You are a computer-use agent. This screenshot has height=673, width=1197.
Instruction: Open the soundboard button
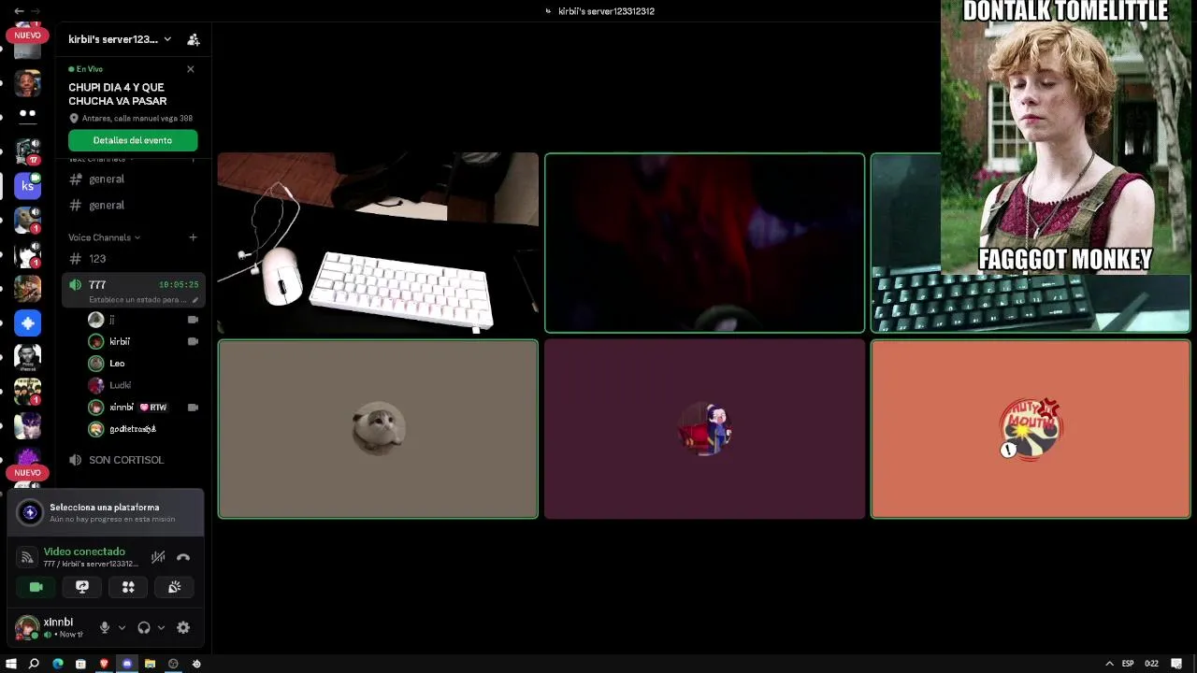click(174, 587)
